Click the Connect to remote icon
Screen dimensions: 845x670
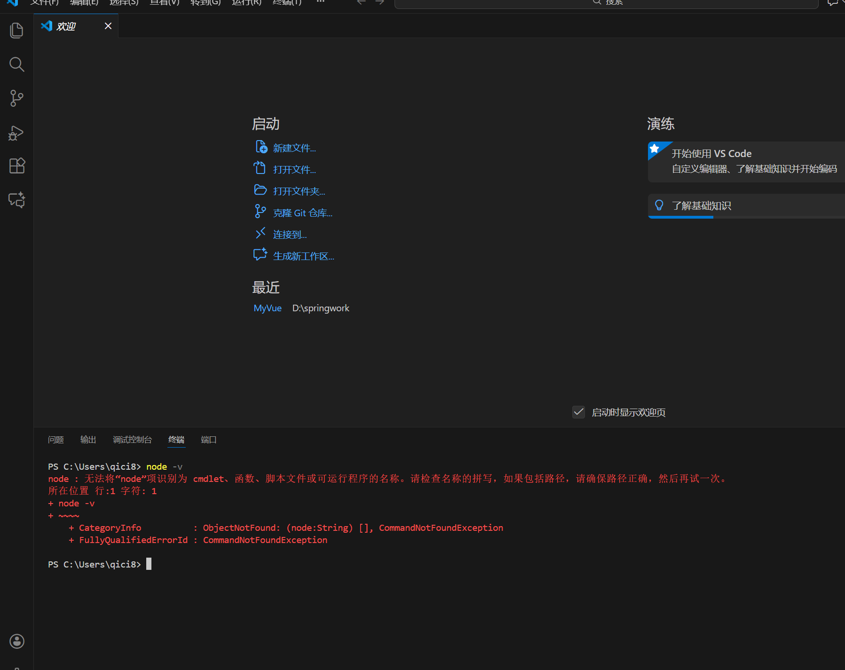261,233
